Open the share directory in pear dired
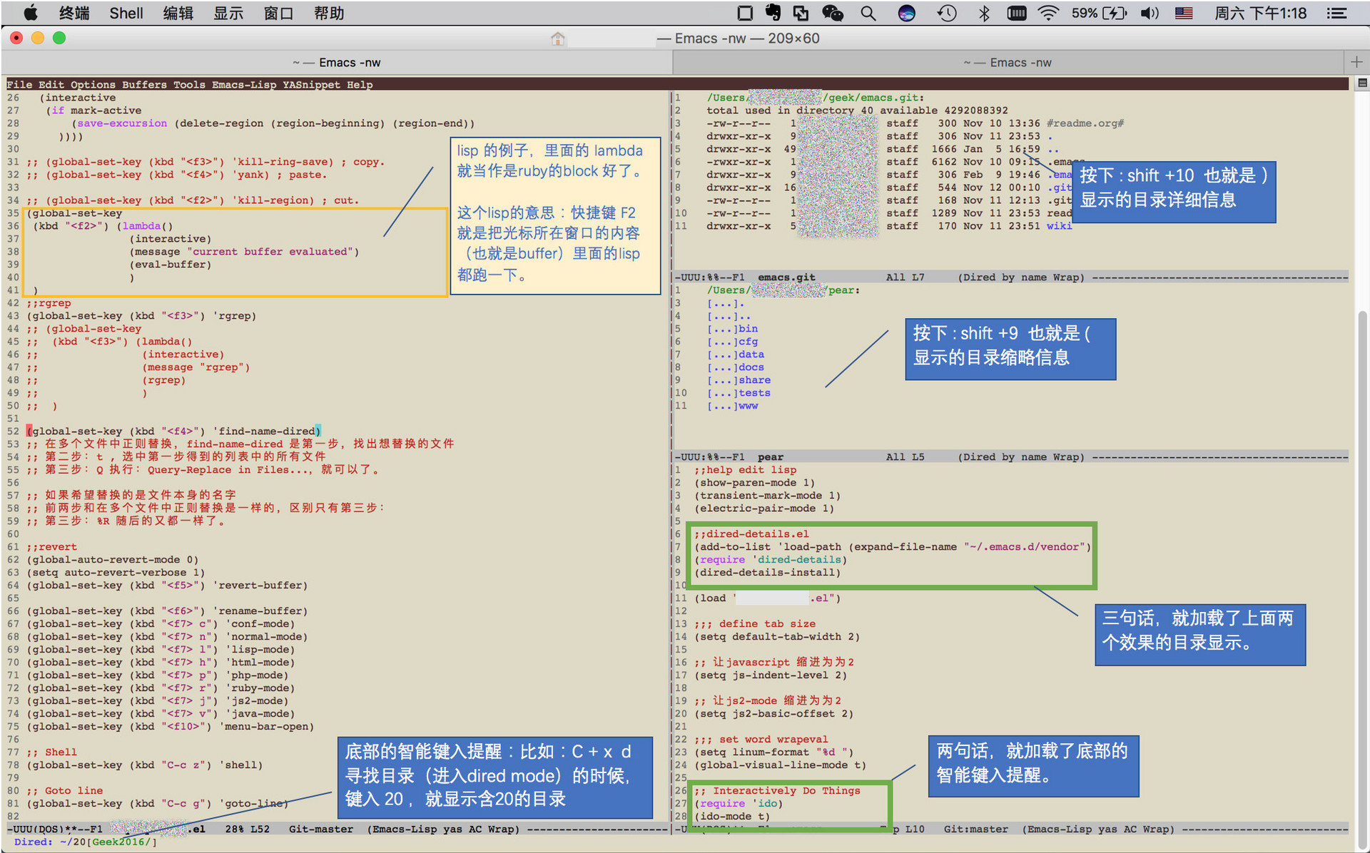1370x853 pixels. (754, 380)
